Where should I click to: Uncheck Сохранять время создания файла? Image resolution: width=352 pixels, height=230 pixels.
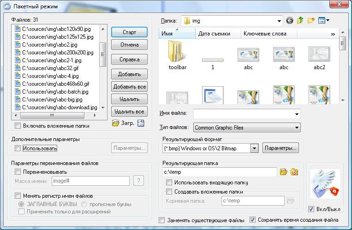[252, 219]
